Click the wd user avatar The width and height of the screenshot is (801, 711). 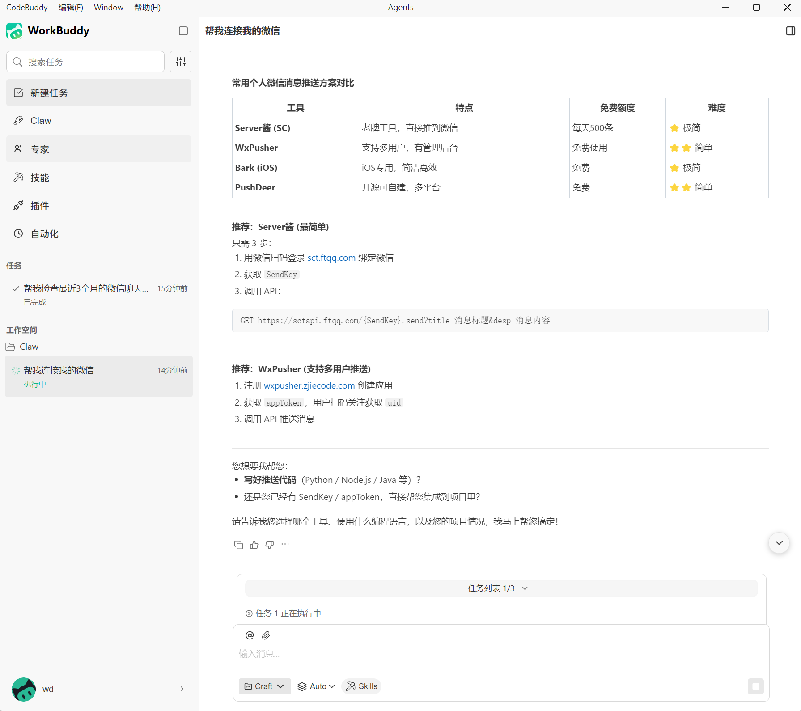point(24,689)
